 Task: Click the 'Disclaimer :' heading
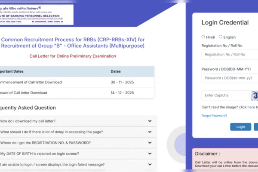pyautogui.click(x=207, y=154)
